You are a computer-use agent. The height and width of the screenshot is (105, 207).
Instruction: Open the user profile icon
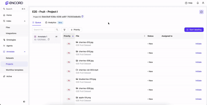click(203, 3)
